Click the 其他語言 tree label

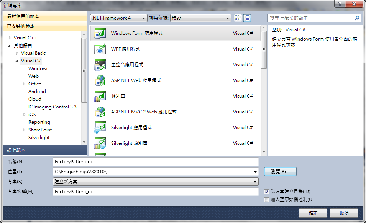coord(23,46)
